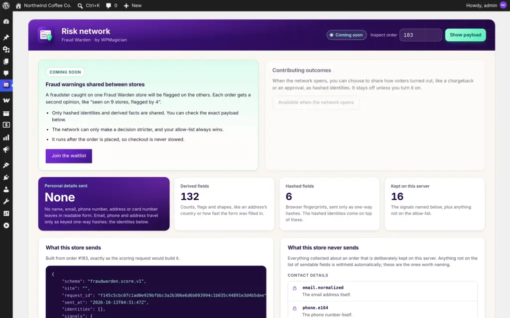Click the Inspect order label
Image resolution: width=510 pixels, height=318 pixels.
tap(383, 35)
